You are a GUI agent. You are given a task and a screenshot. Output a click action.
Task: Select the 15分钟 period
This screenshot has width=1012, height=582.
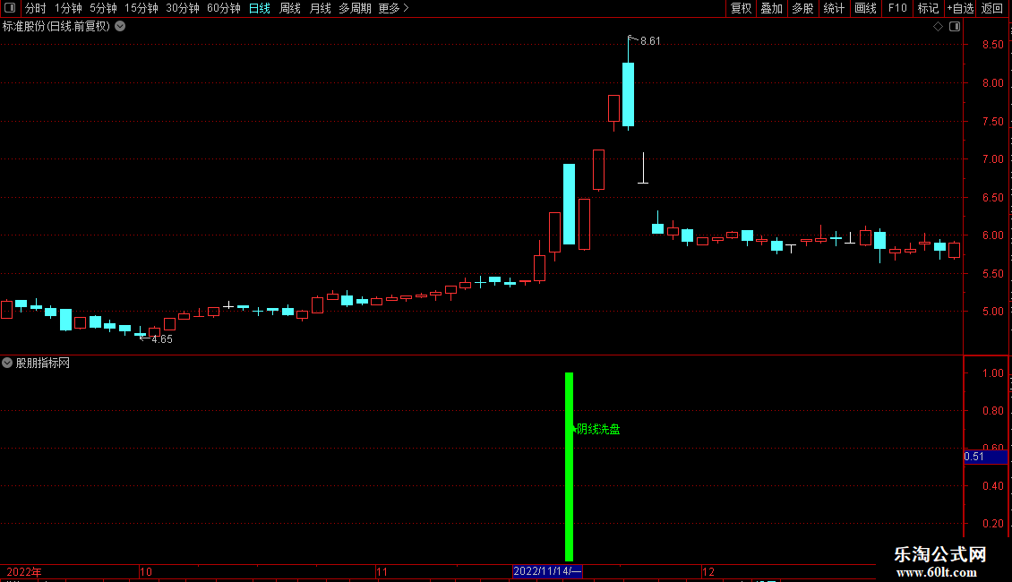click(x=142, y=8)
